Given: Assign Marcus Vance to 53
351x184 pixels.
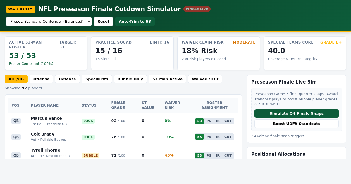Looking at the screenshot, I should point(199,121).
